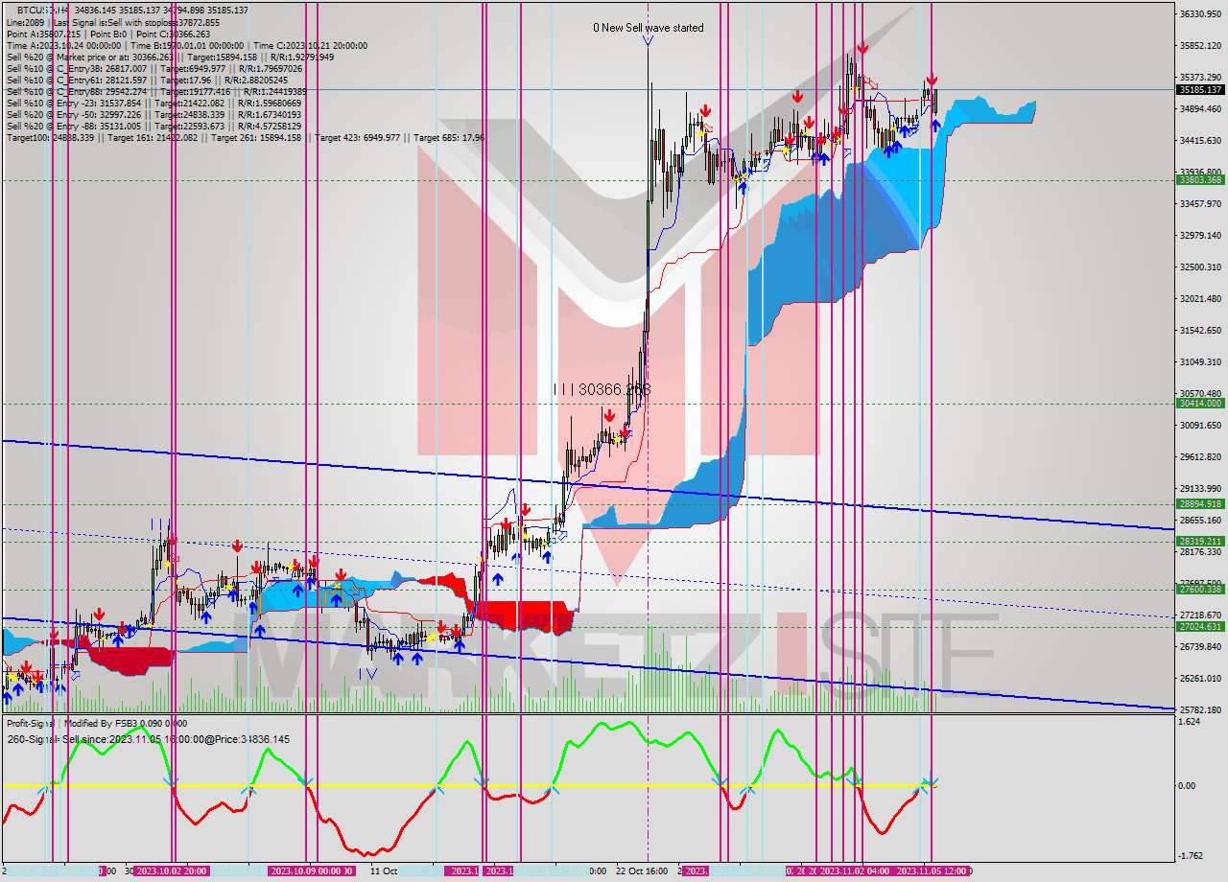Click the 'Time A:2023.10.24 00:00:00' info line
Viewport: 1228px width, 882px height.
[186, 45]
